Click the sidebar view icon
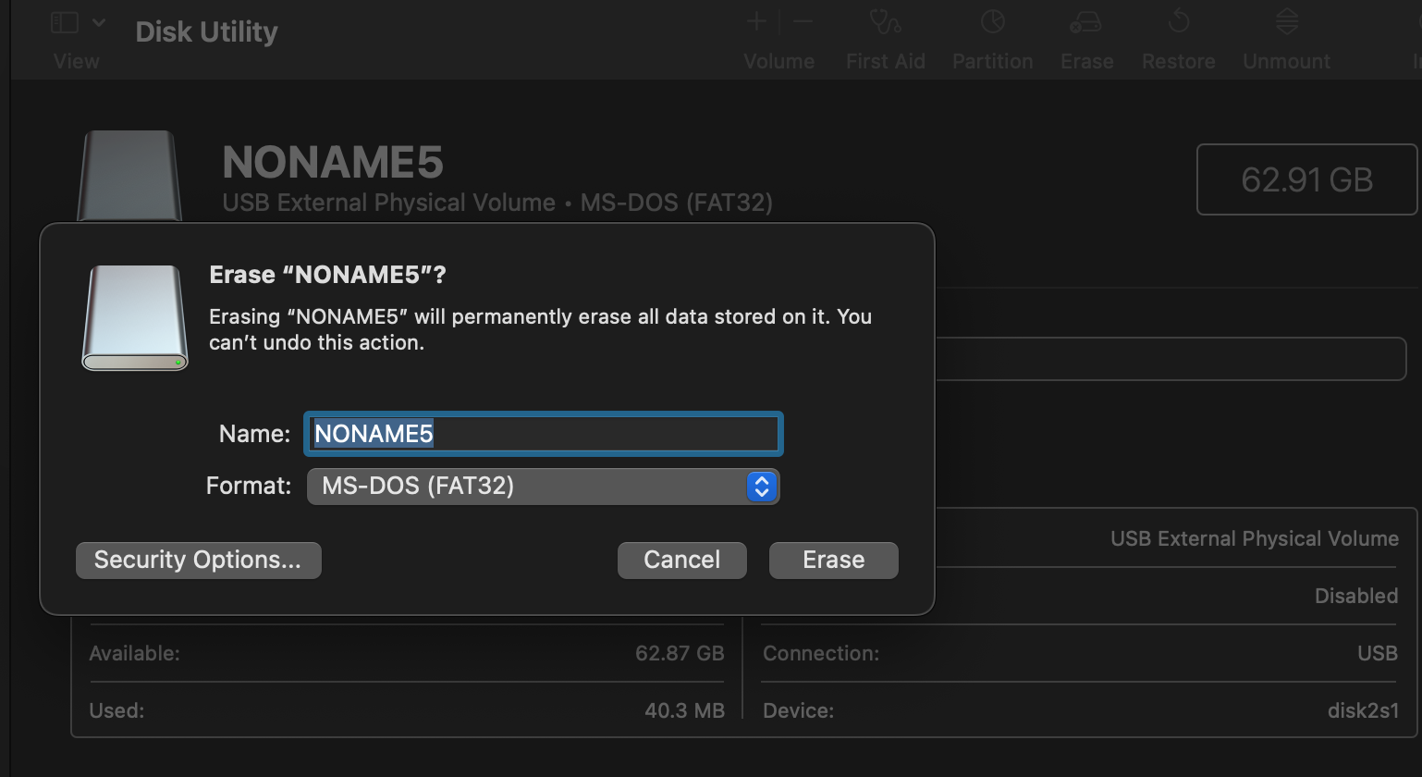1422x777 pixels. 64,21
